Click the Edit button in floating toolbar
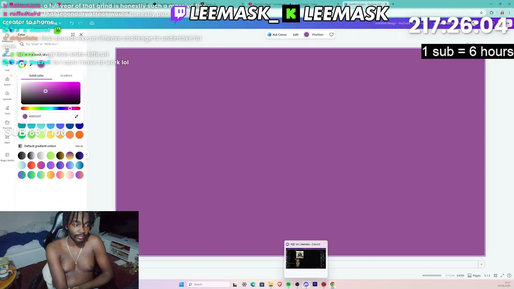This screenshot has height=289, width=514. [296, 35]
